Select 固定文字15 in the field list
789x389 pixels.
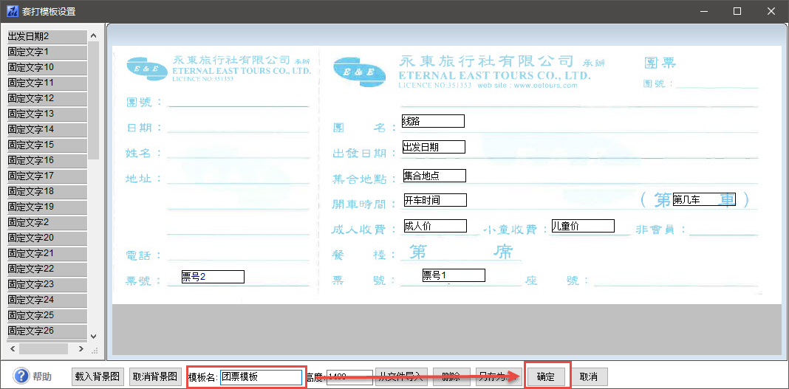point(47,145)
